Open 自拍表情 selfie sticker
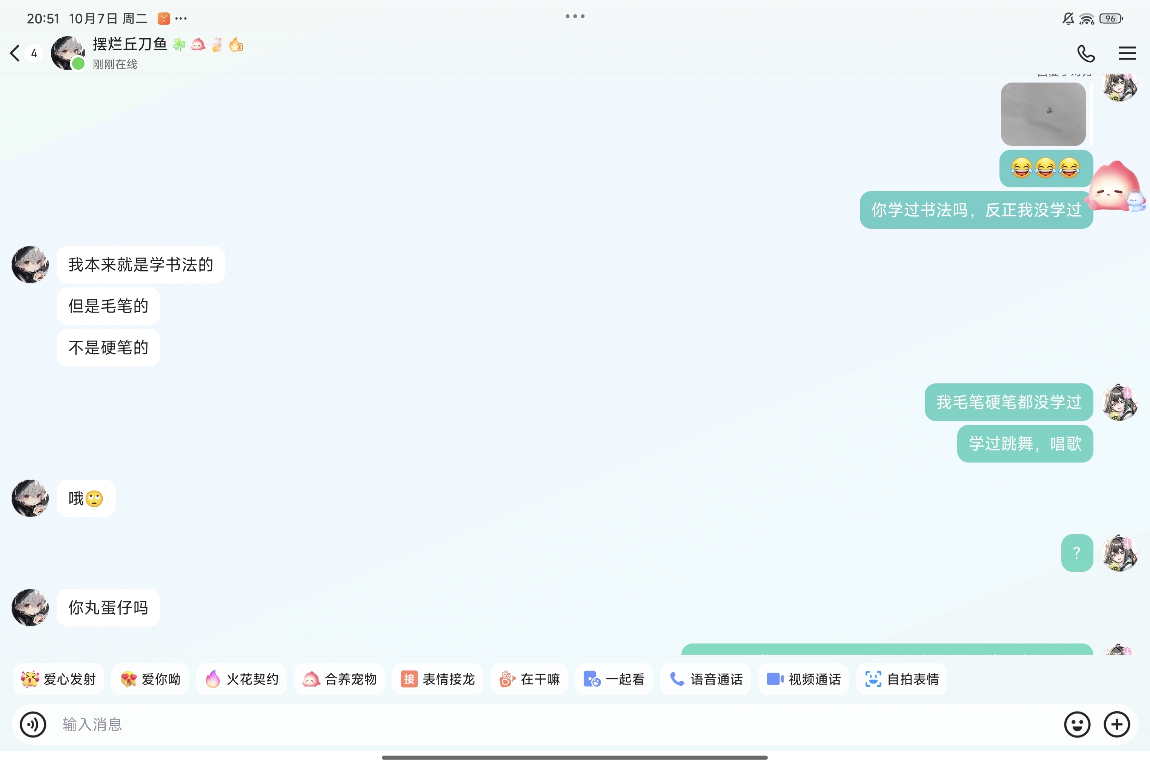 point(902,679)
